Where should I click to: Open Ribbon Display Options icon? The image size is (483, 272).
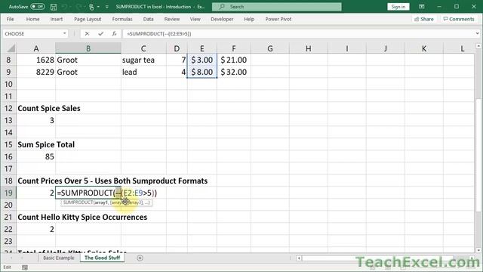(421, 7)
